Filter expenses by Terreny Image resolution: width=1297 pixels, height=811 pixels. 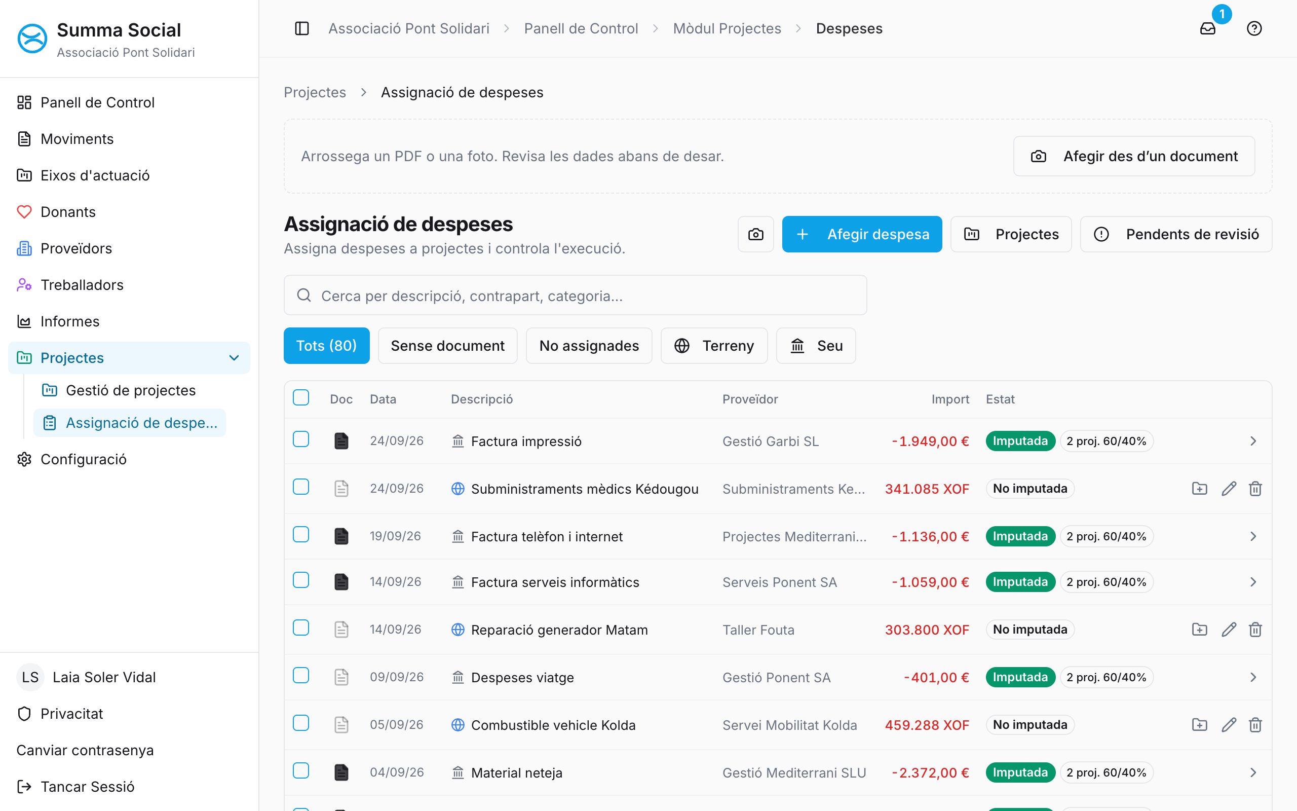coord(714,345)
